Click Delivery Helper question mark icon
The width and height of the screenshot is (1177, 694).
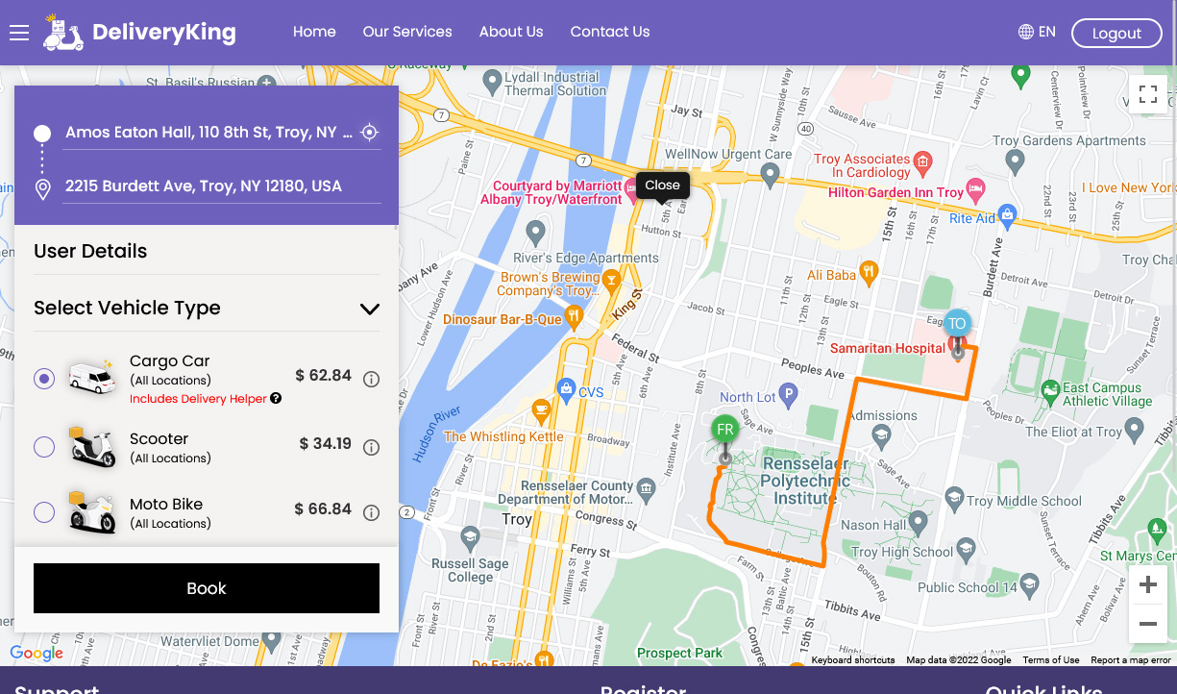point(276,399)
